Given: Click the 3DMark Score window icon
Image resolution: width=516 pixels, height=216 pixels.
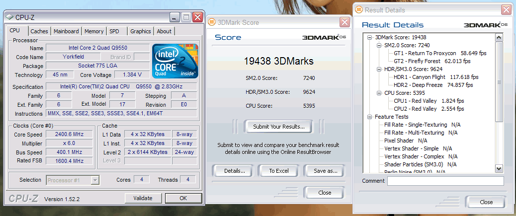Looking at the screenshot, I should [212, 22].
